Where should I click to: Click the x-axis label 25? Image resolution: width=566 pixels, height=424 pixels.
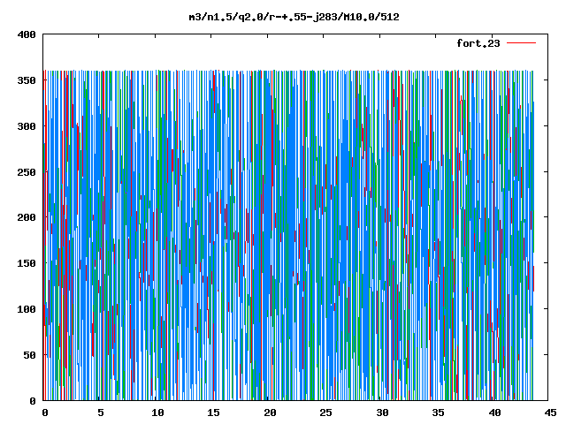325,413
